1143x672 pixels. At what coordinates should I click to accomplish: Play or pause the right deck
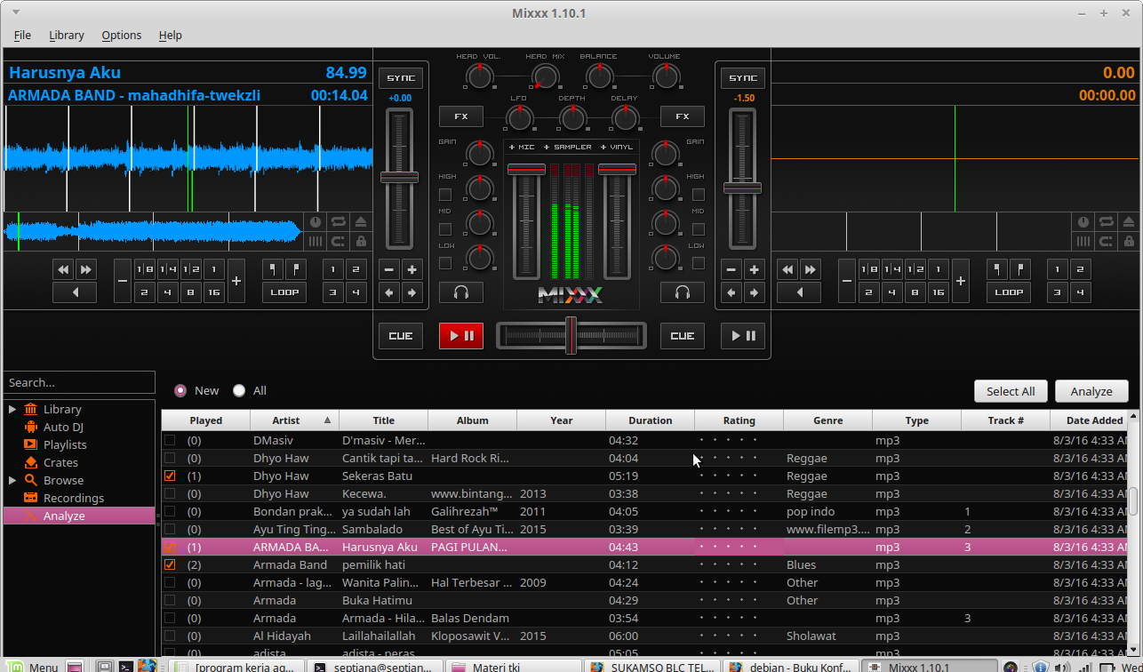click(x=743, y=336)
